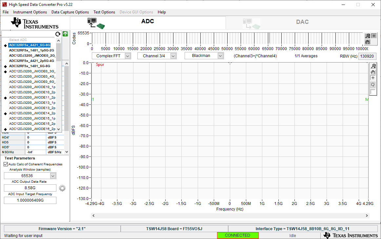Click the refresh icon above the ADC list
381x239 pixels.
click(x=58, y=34)
